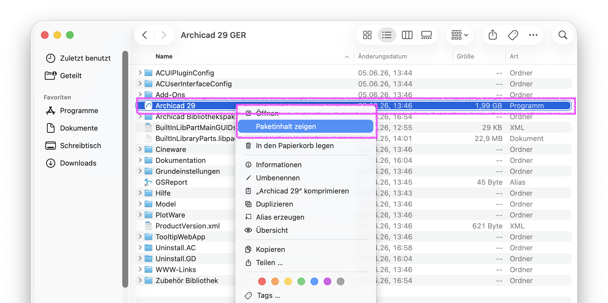
Task: Expand the Hilfe folder
Action: (x=140, y=193)
